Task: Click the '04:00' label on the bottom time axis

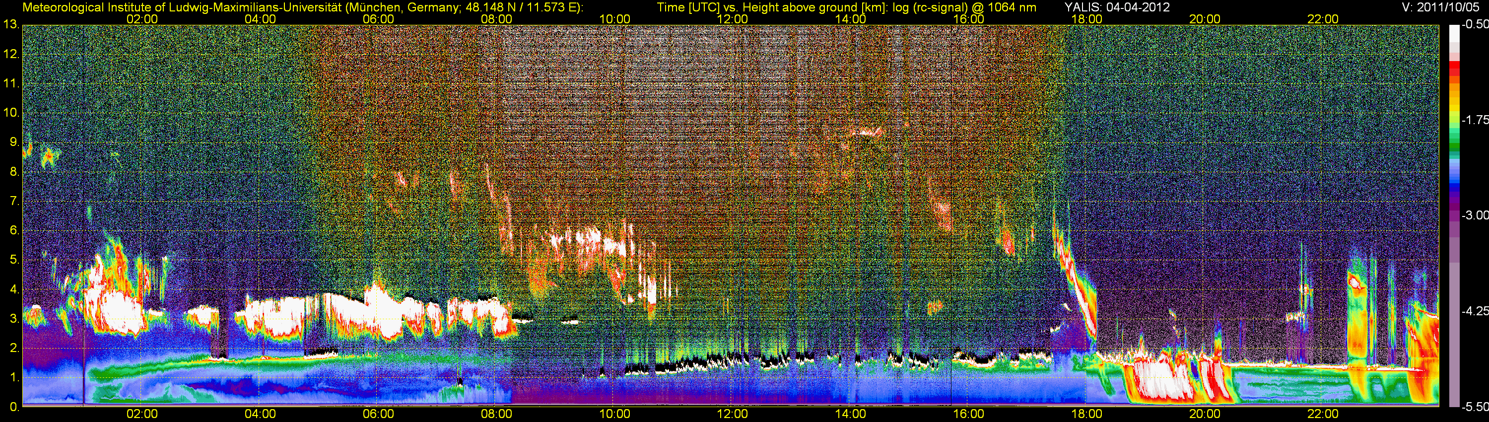Action: tap(260, 414)
